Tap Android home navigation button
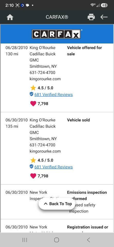114x247 pixels. (x=57, y=240)
